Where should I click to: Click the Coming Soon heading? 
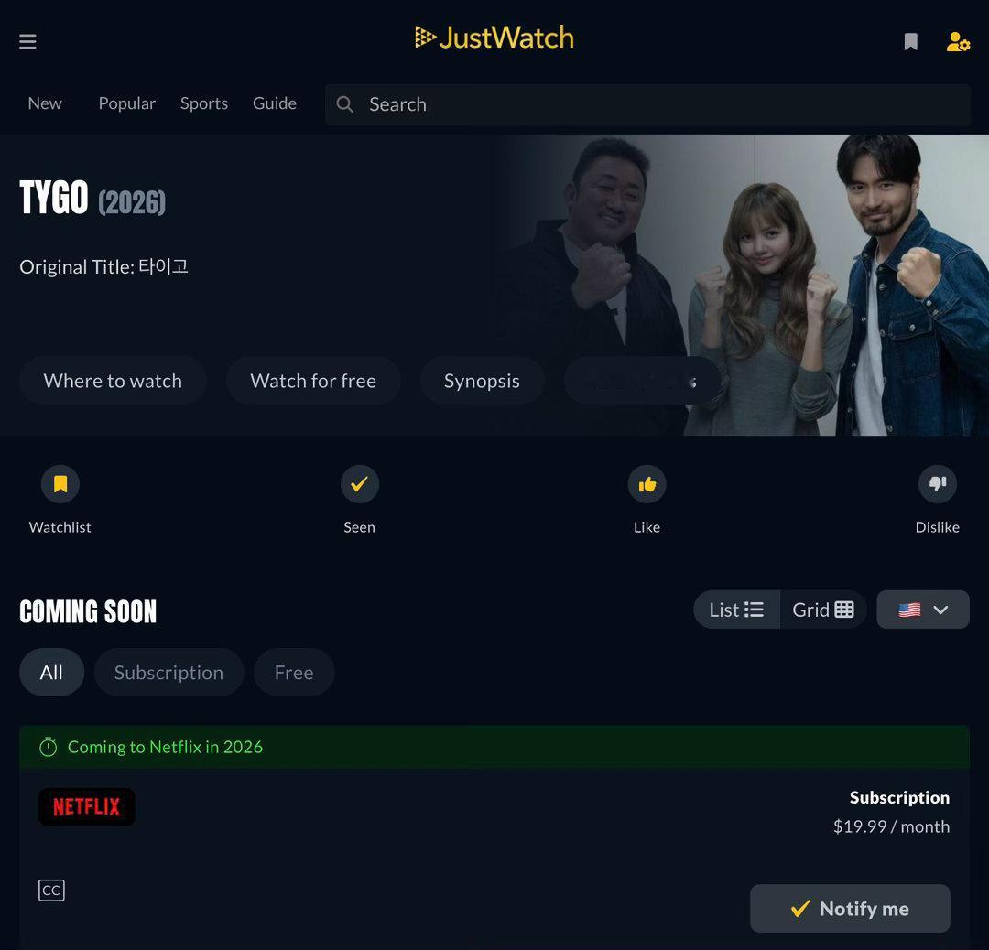coord(88,611)
